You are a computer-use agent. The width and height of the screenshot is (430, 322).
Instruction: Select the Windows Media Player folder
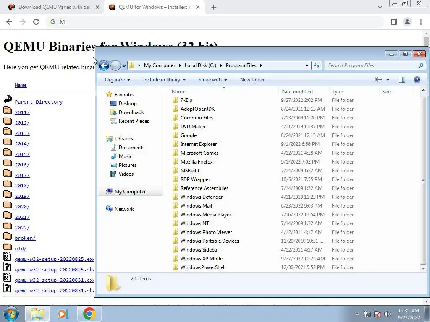206,214
